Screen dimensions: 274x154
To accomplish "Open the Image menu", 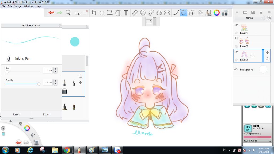I will 18,6.
